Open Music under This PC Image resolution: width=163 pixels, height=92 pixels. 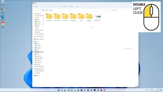[37, 50]
